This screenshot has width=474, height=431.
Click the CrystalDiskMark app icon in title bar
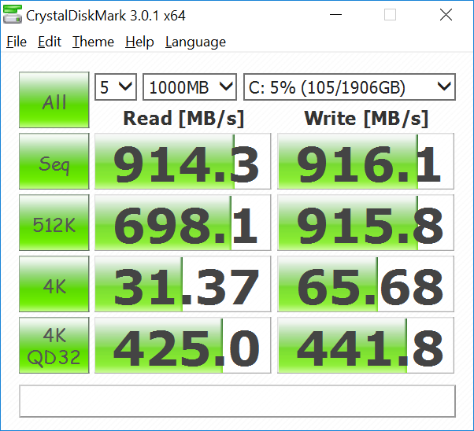point(13,14)
